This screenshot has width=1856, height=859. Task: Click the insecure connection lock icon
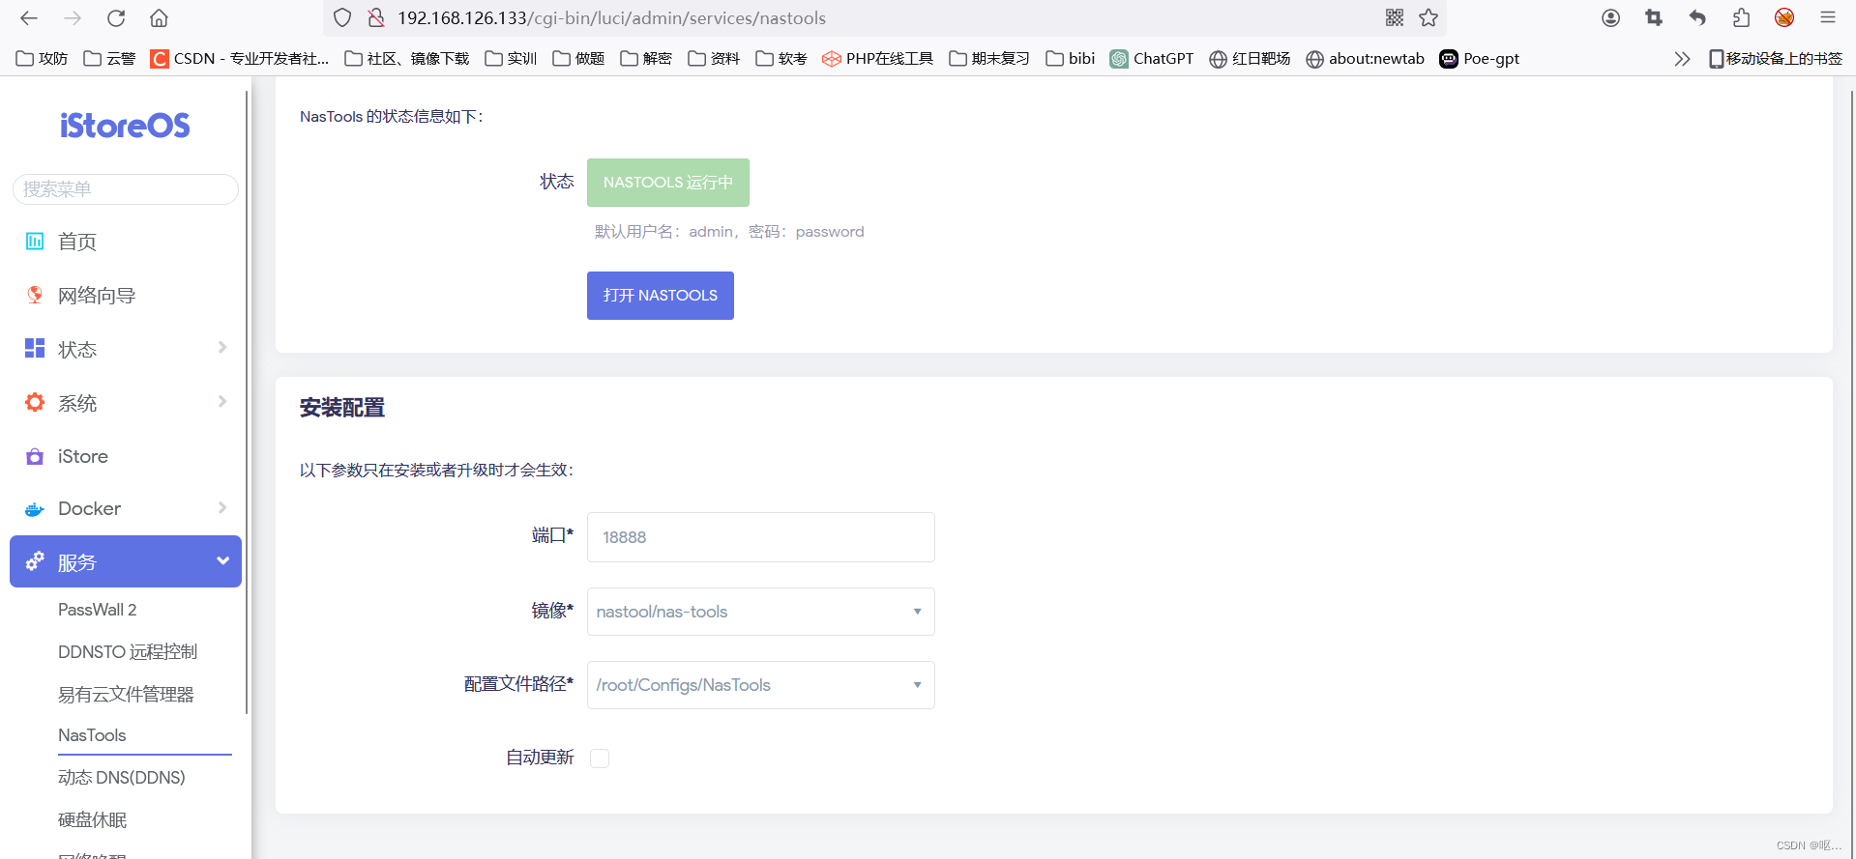coord(377,17)
